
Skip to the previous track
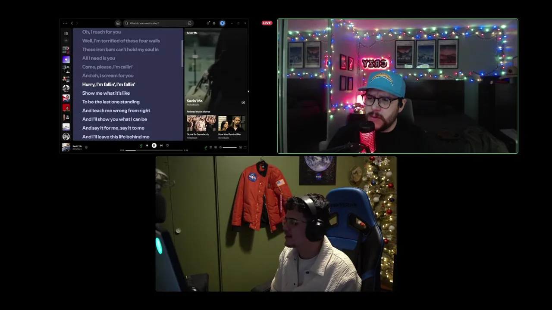147,146
